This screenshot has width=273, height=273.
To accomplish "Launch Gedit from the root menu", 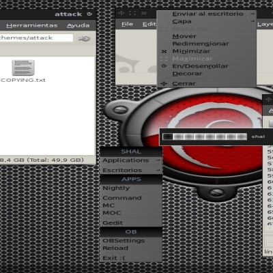I will coord(131,222).
